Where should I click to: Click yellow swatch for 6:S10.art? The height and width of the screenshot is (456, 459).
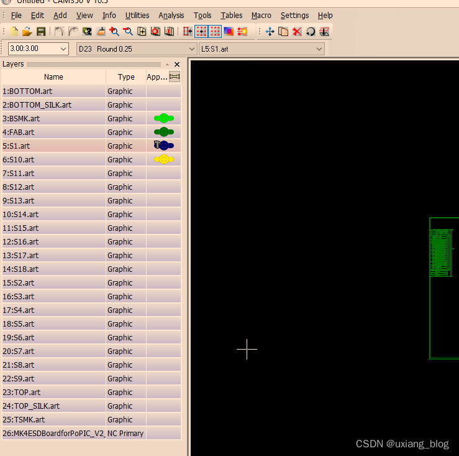tap(163, 159)
